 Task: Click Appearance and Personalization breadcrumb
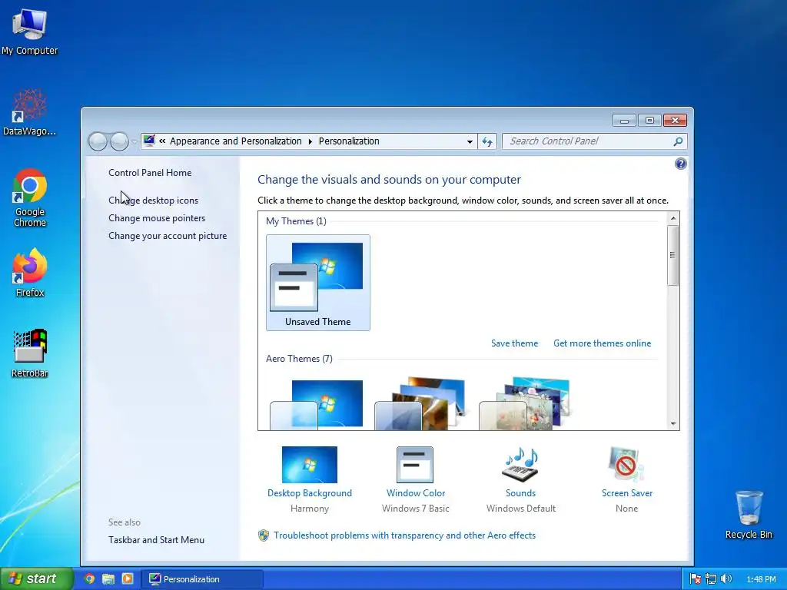point(235,141)
